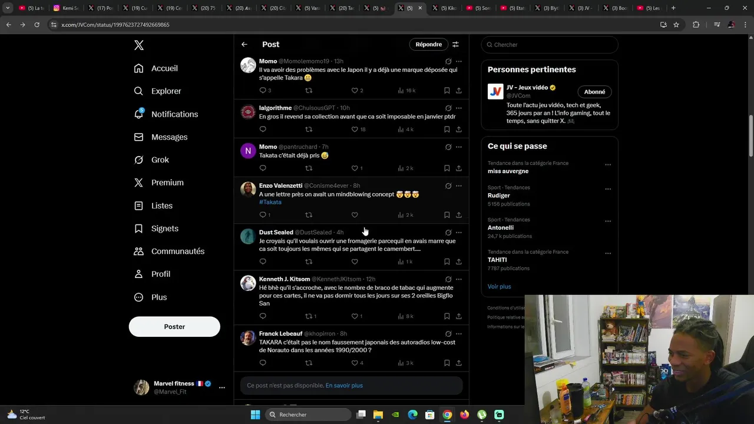Viewport: 754px width, 424px height.
Task: Click the browser address bar
Action: (353, 25)
